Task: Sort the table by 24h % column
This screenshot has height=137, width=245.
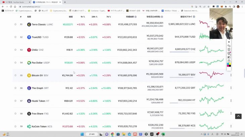Action: [94, 17]
